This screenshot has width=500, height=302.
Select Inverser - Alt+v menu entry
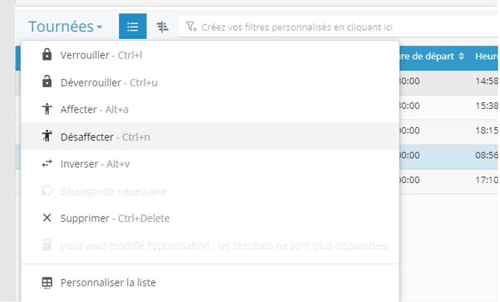[95, 164]
